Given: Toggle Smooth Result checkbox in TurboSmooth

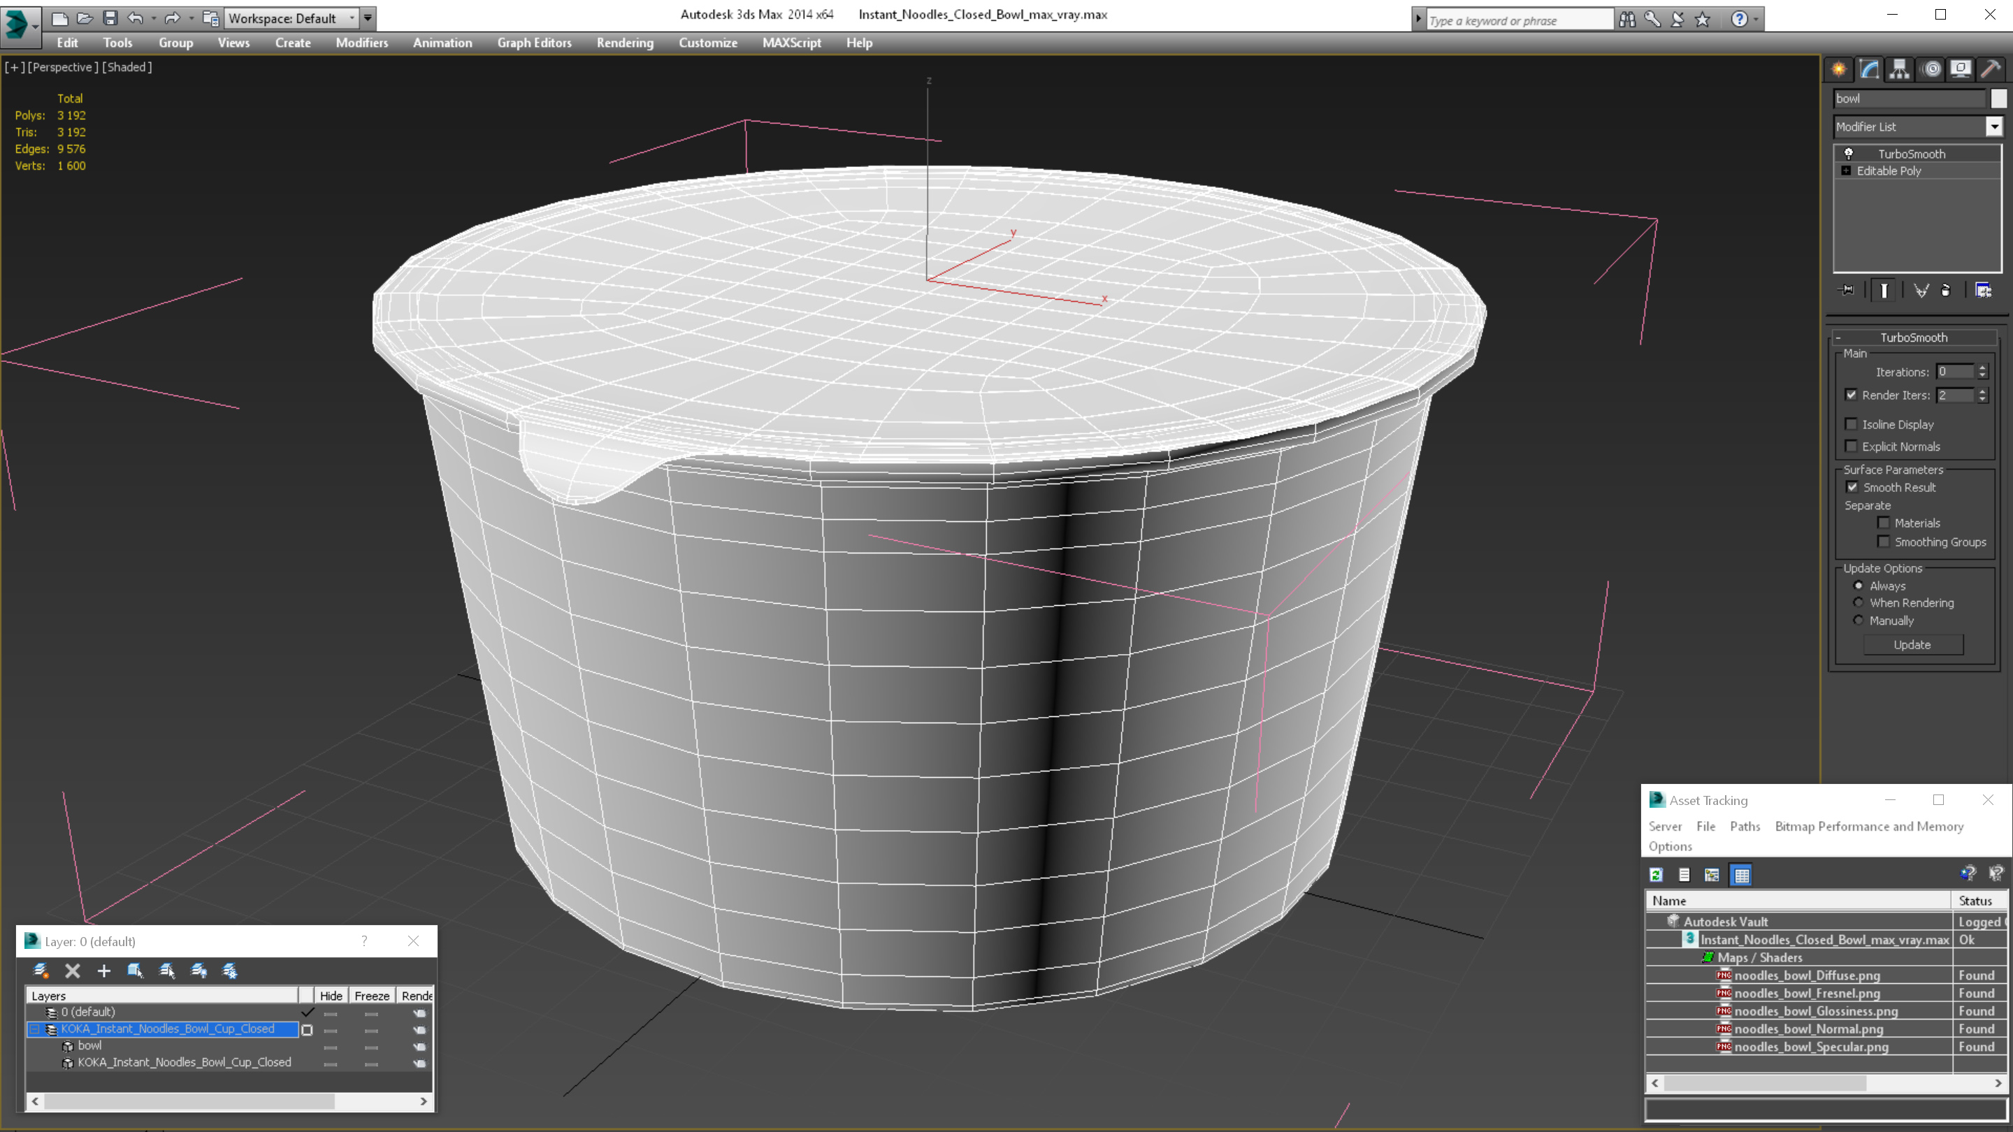Looking at the screenshot, I should coord(1852,486).
